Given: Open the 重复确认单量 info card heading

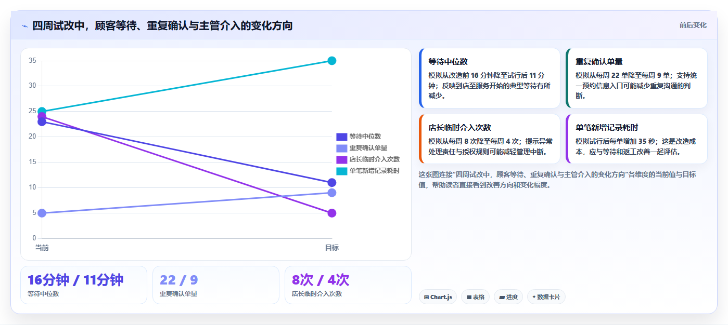Looking at the screenshot, I should point(599,61).
